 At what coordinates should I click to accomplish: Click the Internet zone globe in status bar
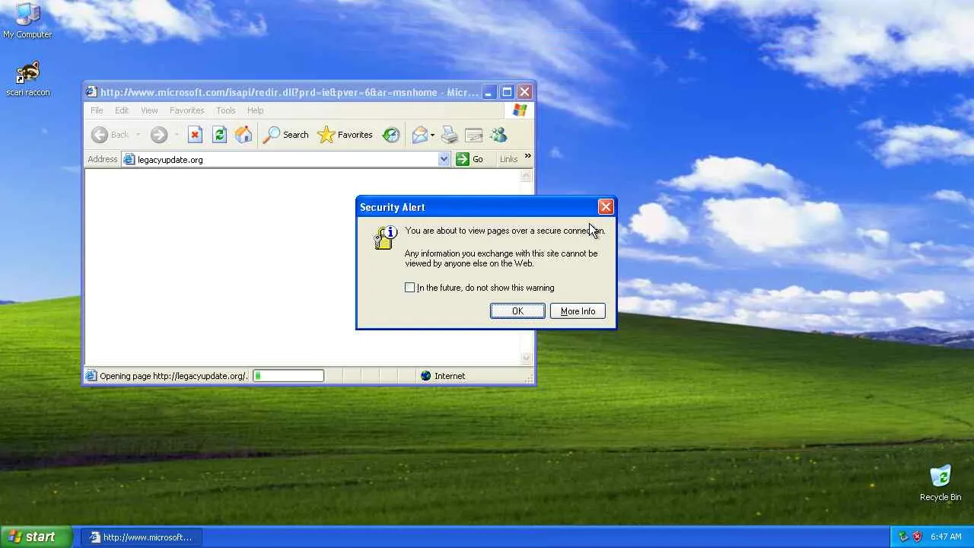[426, 376]
